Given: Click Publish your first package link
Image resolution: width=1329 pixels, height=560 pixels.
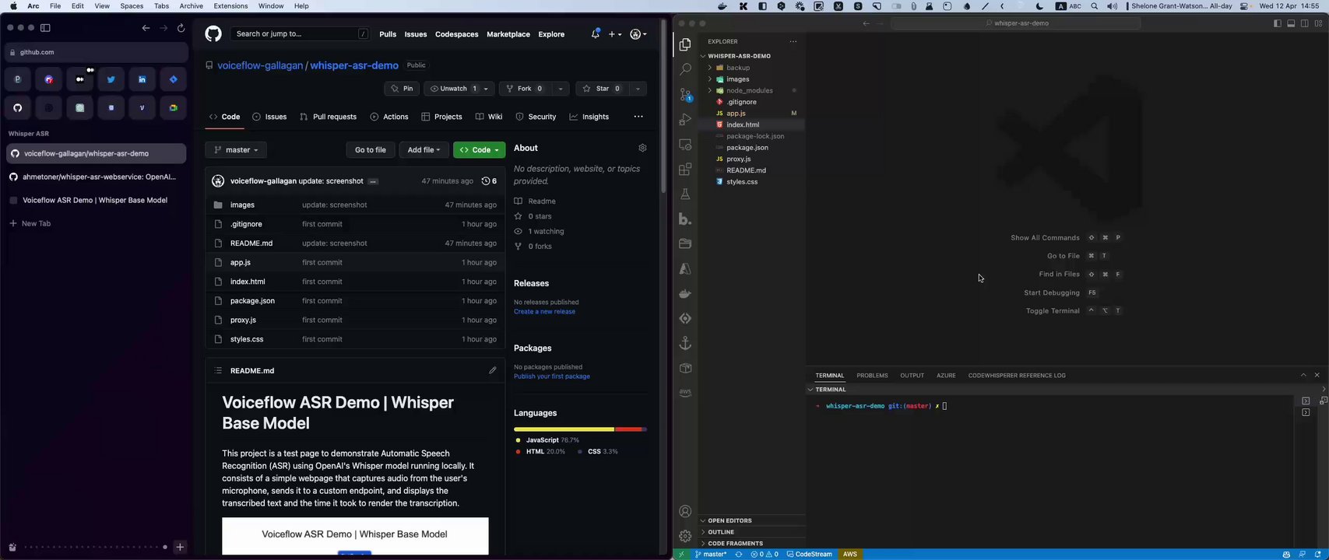Looking at the screenshot, I should pos(552,376).
